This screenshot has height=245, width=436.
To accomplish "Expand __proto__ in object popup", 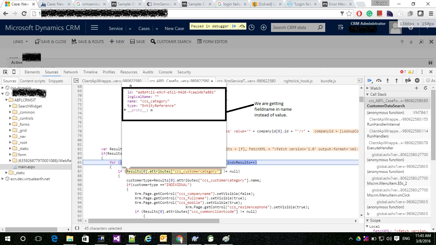I will tap(125, 110).
